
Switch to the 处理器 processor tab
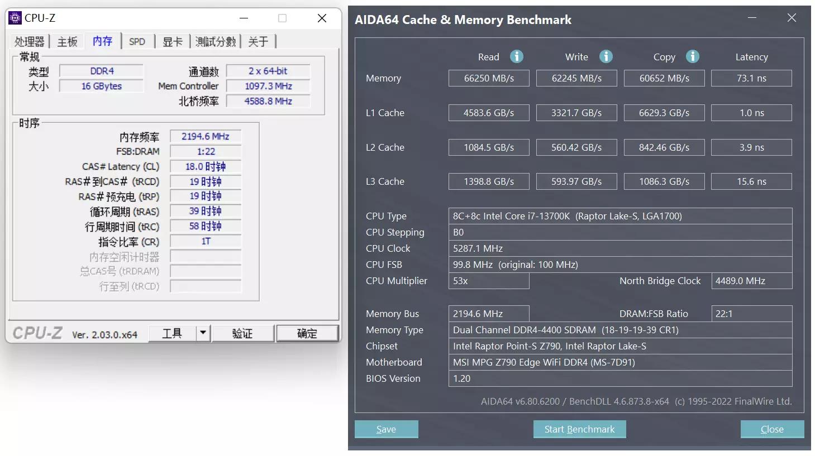pyautogui.click(x=29, y=41)
